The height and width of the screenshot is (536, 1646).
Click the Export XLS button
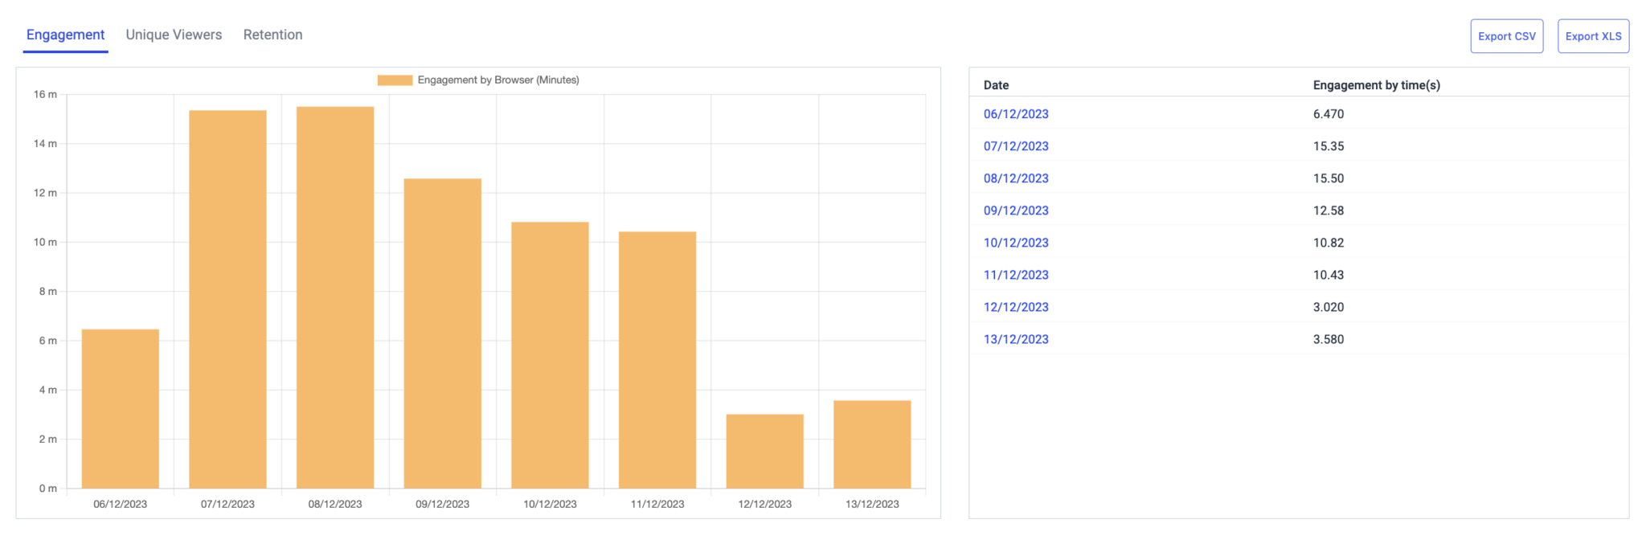(x=1593, y=36)
